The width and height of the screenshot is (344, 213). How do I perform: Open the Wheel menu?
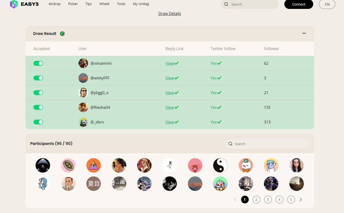(104, 4)
